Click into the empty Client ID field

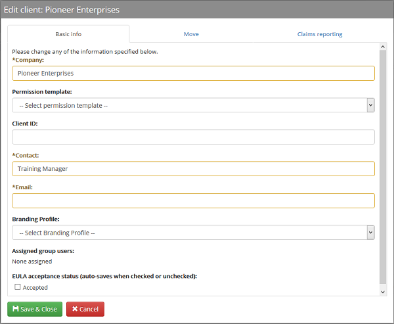193,137
